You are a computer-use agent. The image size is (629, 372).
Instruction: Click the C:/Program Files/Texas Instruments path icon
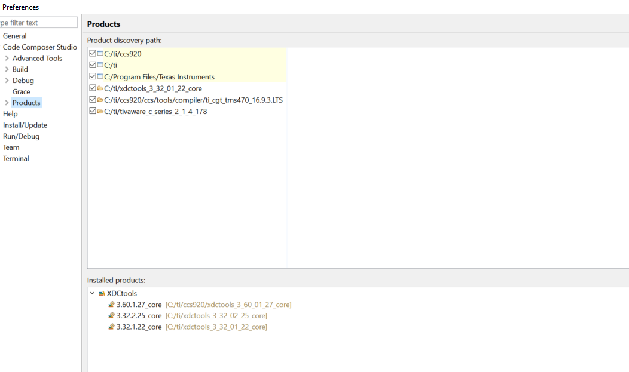(x=100, y=76)
